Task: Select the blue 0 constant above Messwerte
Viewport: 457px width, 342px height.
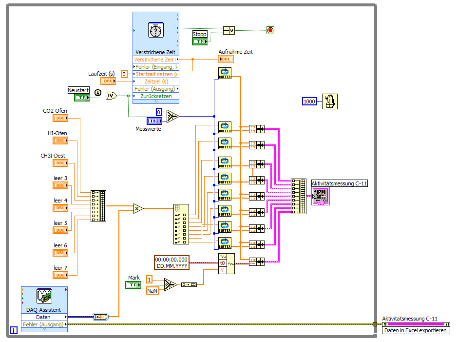Action: pyautogui.click(x=158, y=112)
